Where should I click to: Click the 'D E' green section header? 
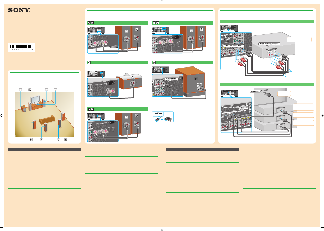(x=118, y=109)
